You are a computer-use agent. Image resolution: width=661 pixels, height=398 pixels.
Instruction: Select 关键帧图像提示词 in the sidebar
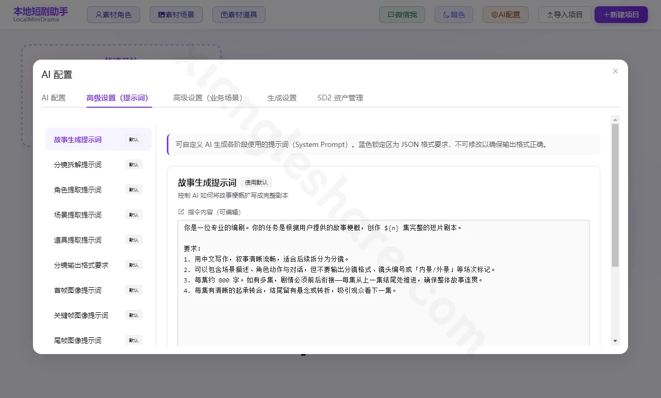pyautogui.click(x=98, y=315)
